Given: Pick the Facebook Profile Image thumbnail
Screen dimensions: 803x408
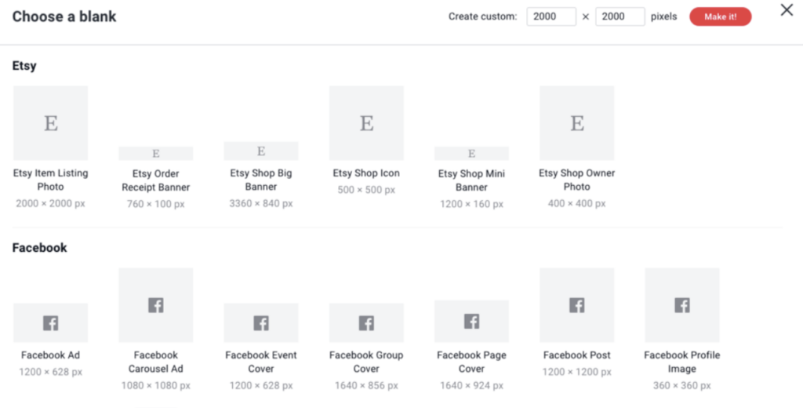Looking at the screenshot, I should tap(682, 305).
